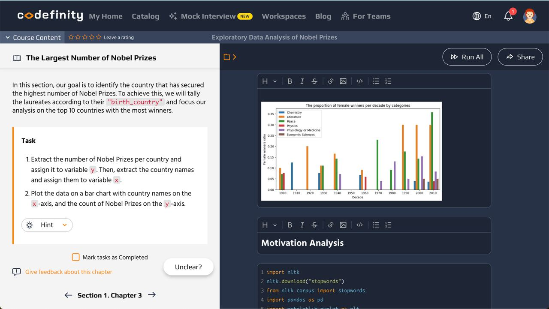Add numbered list in Motivation Analysis toolbar
The width and height of the screenshot is (549, 309).
(388, 225)
